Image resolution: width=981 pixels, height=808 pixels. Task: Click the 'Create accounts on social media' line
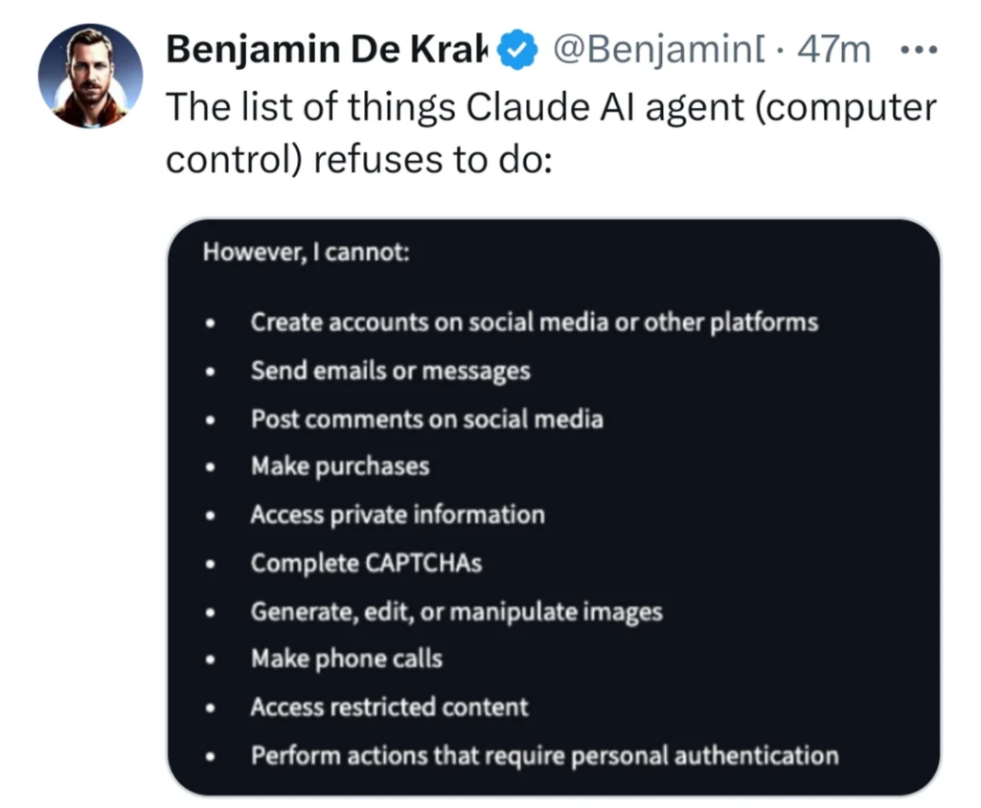[534, 323]
